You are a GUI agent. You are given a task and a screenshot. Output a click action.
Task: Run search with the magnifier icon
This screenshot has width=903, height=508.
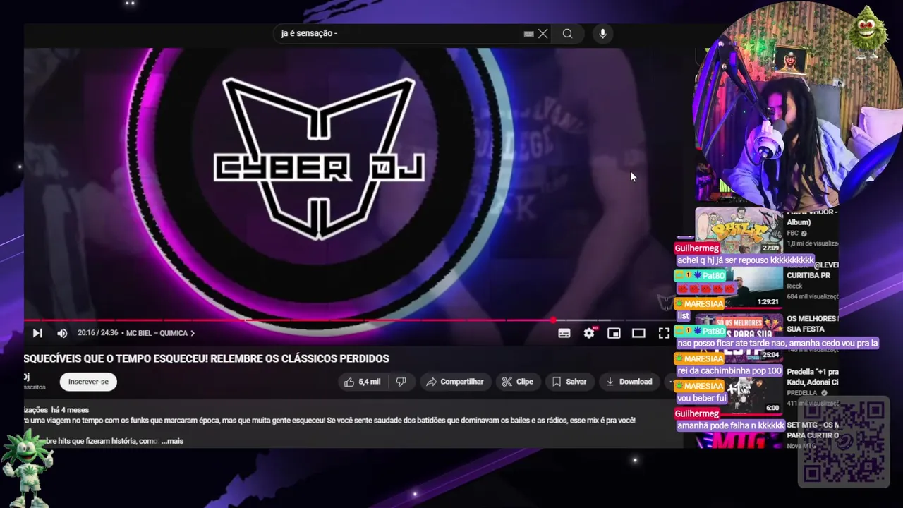tap(567, 34)
